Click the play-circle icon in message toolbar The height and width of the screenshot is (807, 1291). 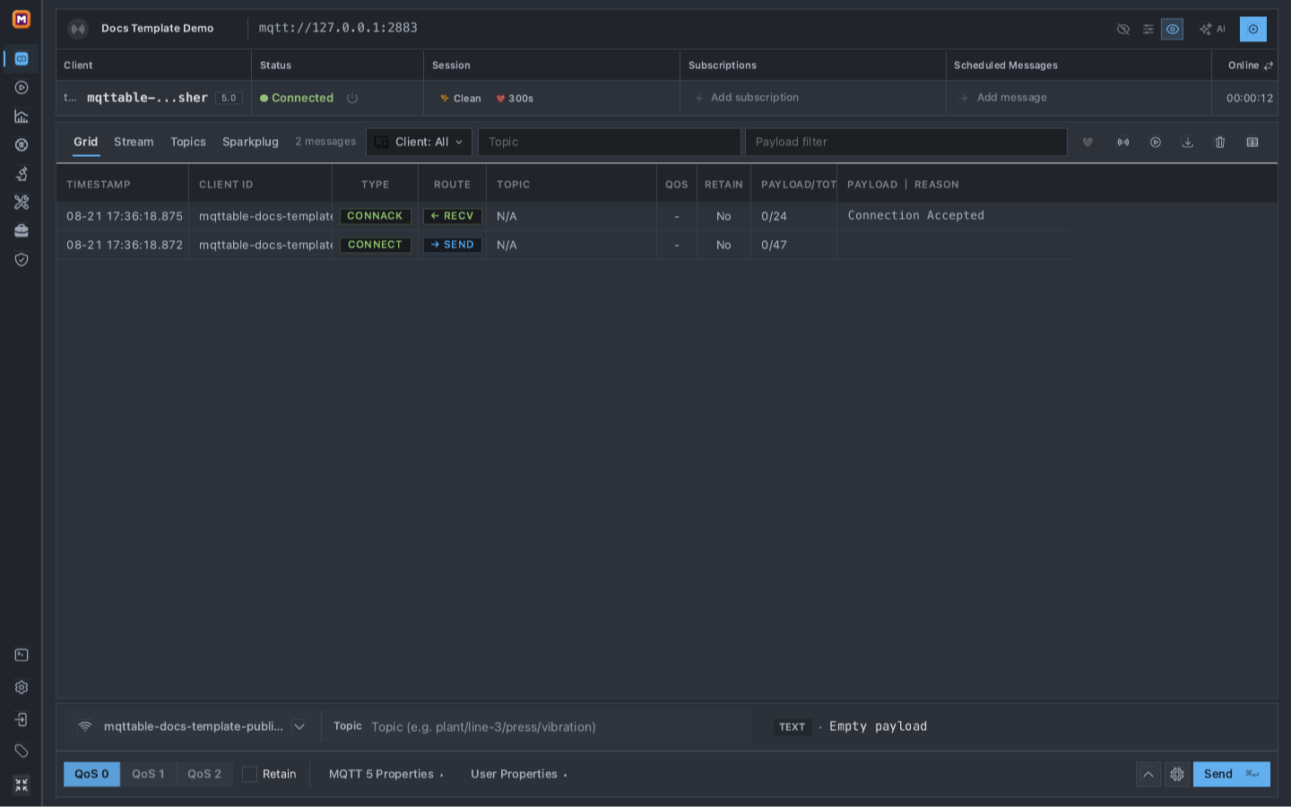[x=1156, y=143]
